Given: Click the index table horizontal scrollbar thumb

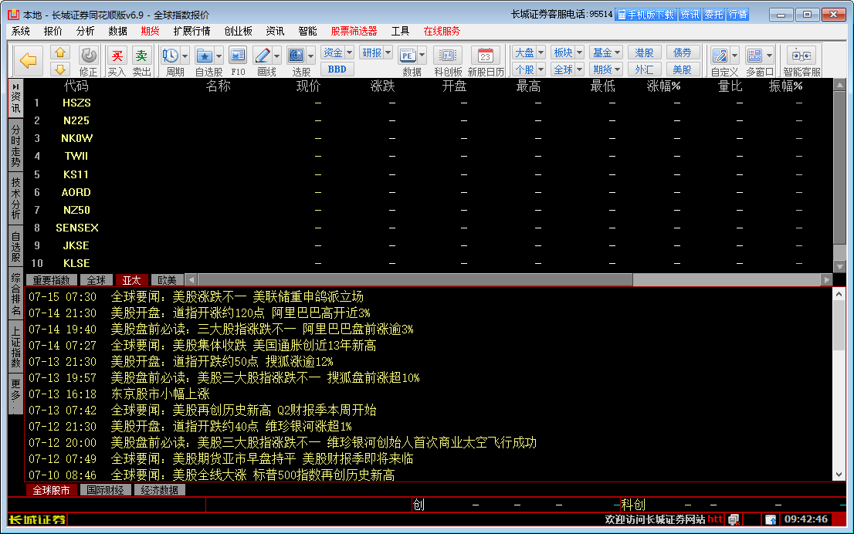Looking at the screenshot, I should tap(415, 280).
